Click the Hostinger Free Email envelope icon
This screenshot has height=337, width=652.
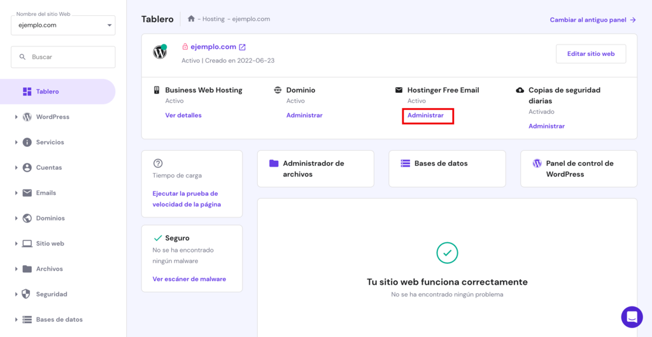(x=399, y=90)
